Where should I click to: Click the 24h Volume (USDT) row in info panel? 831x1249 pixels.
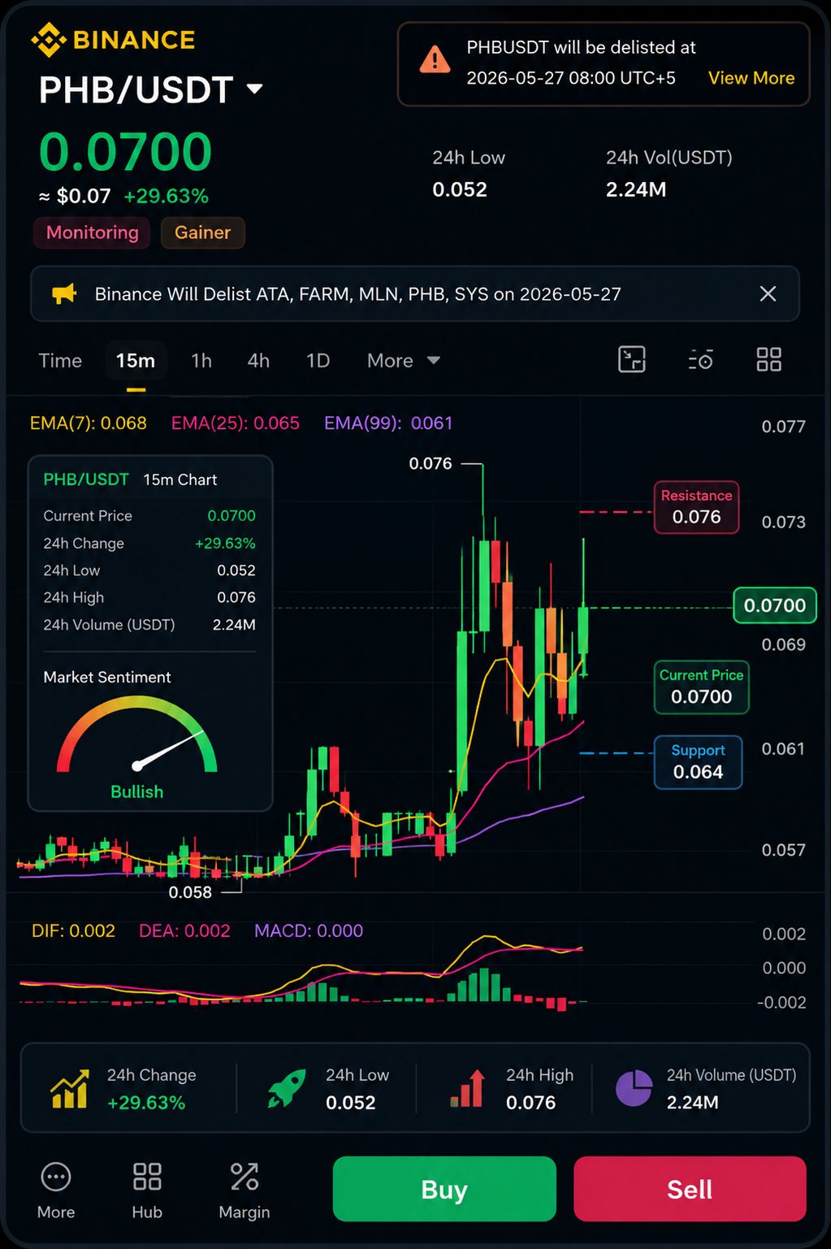pyautogui.click(x=149, y=625)
